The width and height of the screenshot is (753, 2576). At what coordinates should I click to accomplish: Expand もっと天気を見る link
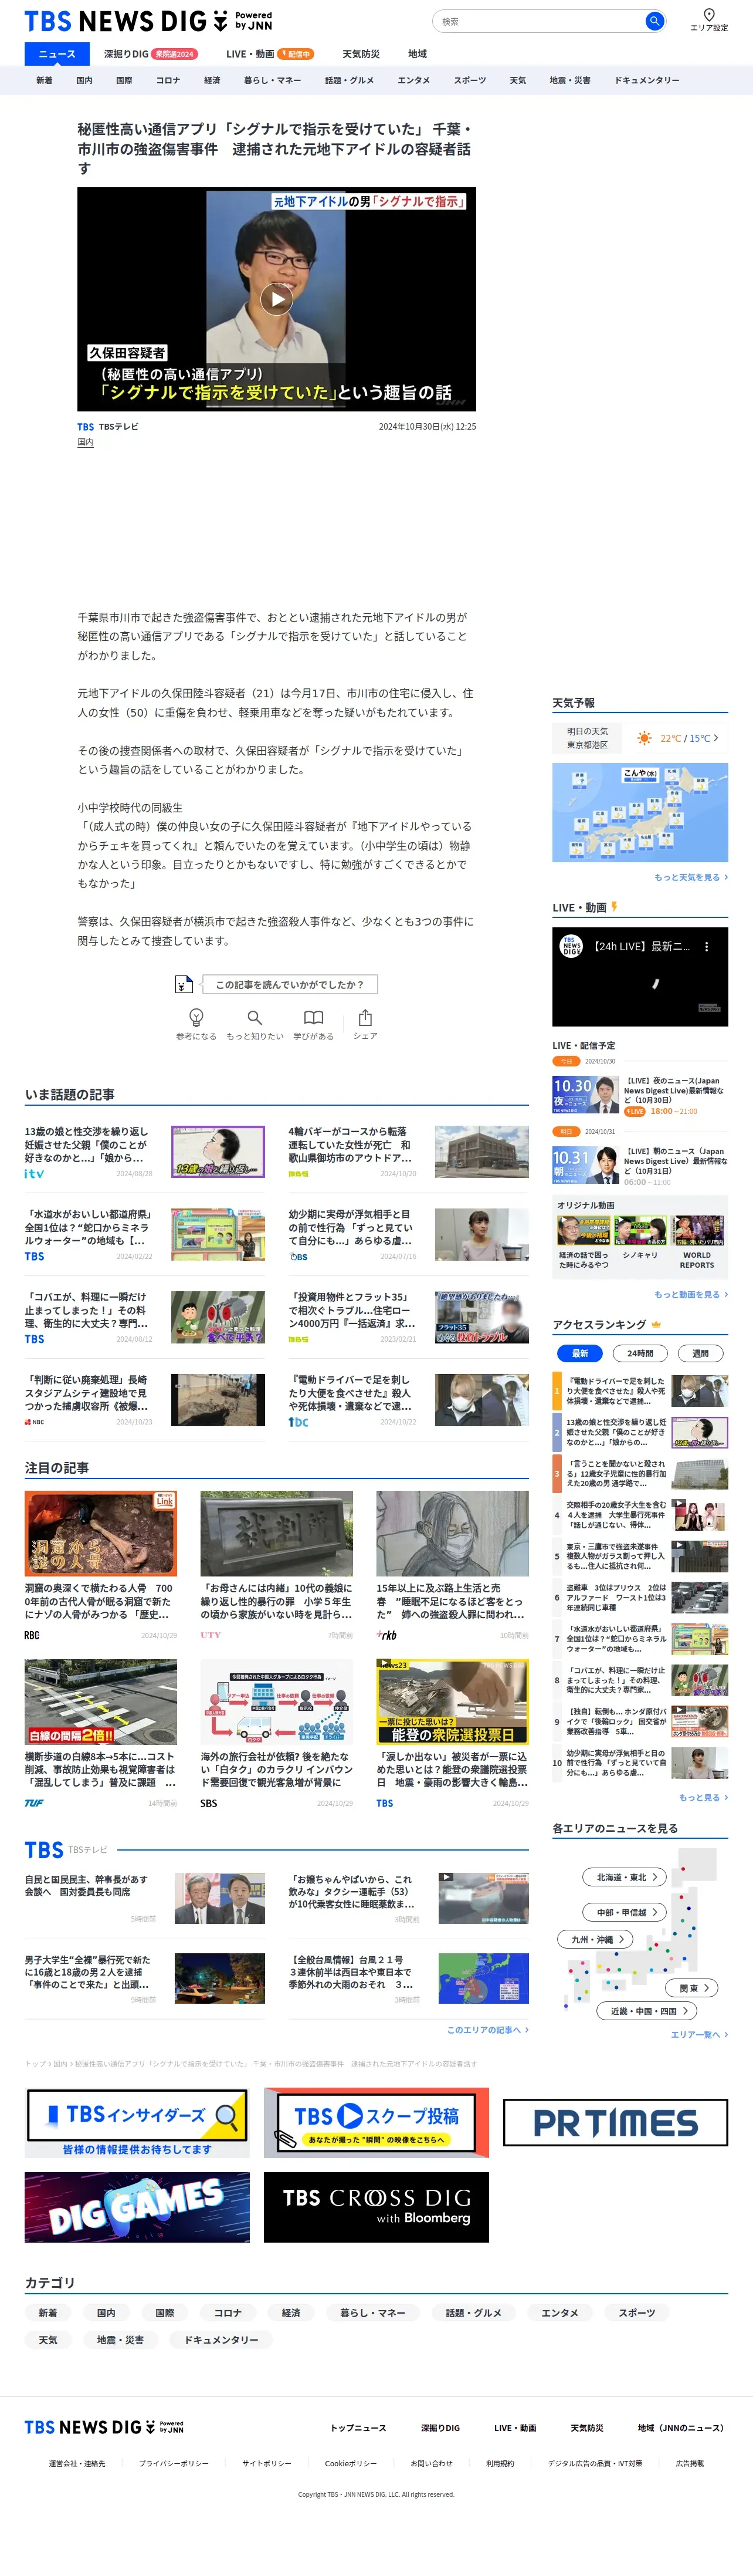pos(691,877)
